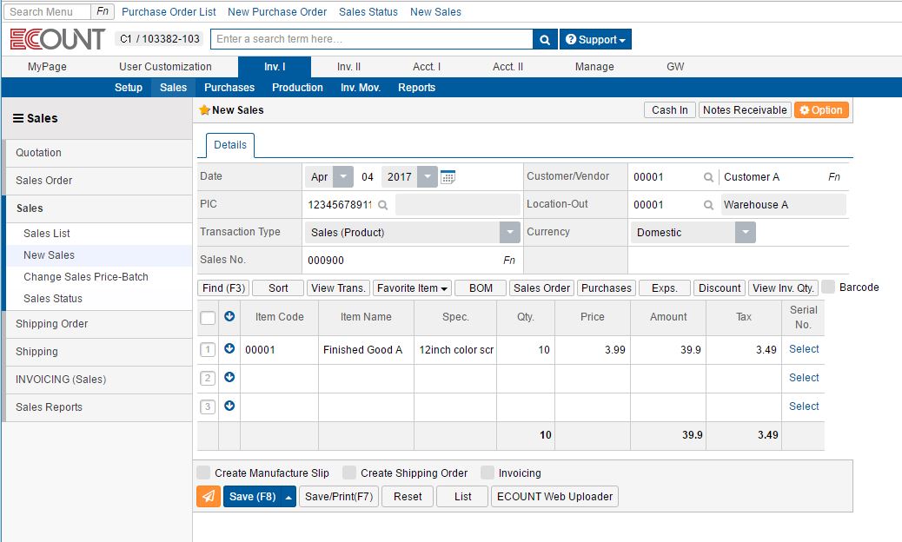Open INVOICING (Sales) in sidebar

98,380
